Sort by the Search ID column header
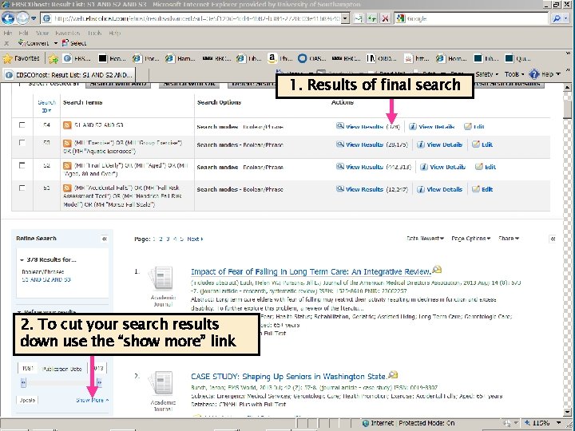The image size is (575, 431). (46, 106)
